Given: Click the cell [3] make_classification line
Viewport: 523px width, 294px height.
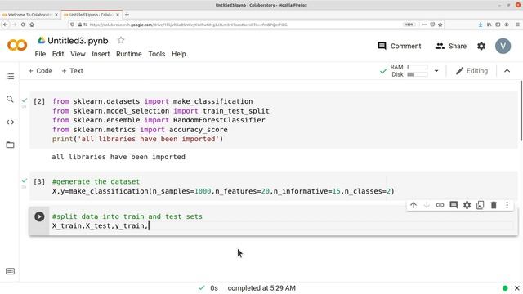Looking at the screenshot, I should [223, 191].
